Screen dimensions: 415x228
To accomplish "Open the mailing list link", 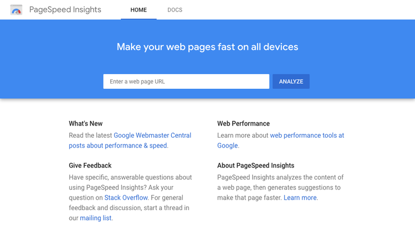I will point(96,218).
